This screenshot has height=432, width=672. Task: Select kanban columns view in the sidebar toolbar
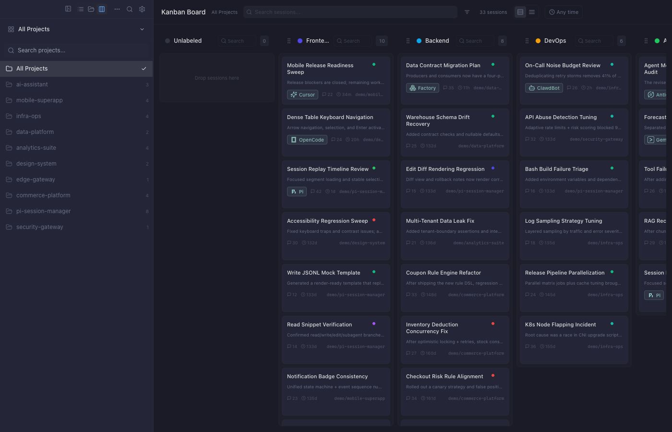point(102,9)
